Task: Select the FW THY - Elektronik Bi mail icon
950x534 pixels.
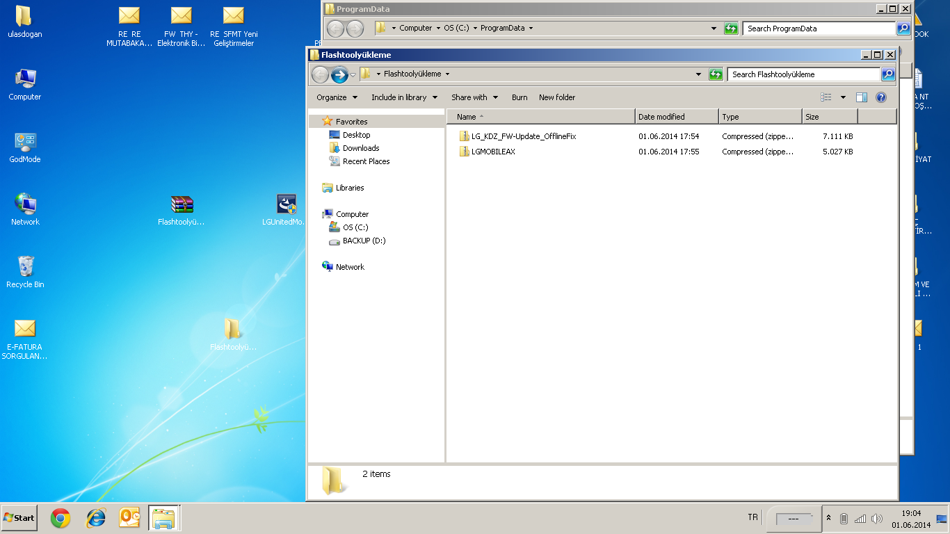Action: [x=182, y=26]
